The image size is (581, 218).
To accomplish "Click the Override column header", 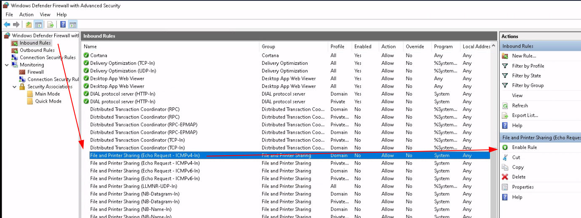I will 417,47.
